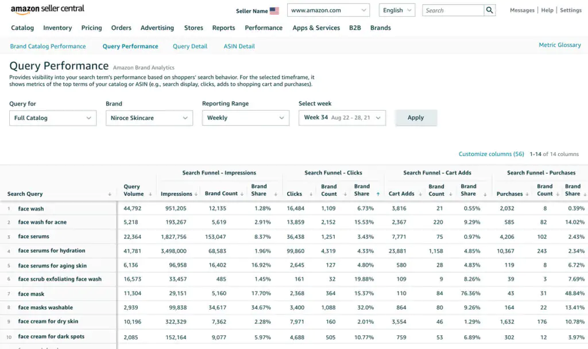
Task: Switch to Query Detail tab
Action: [x=189, y=46]
